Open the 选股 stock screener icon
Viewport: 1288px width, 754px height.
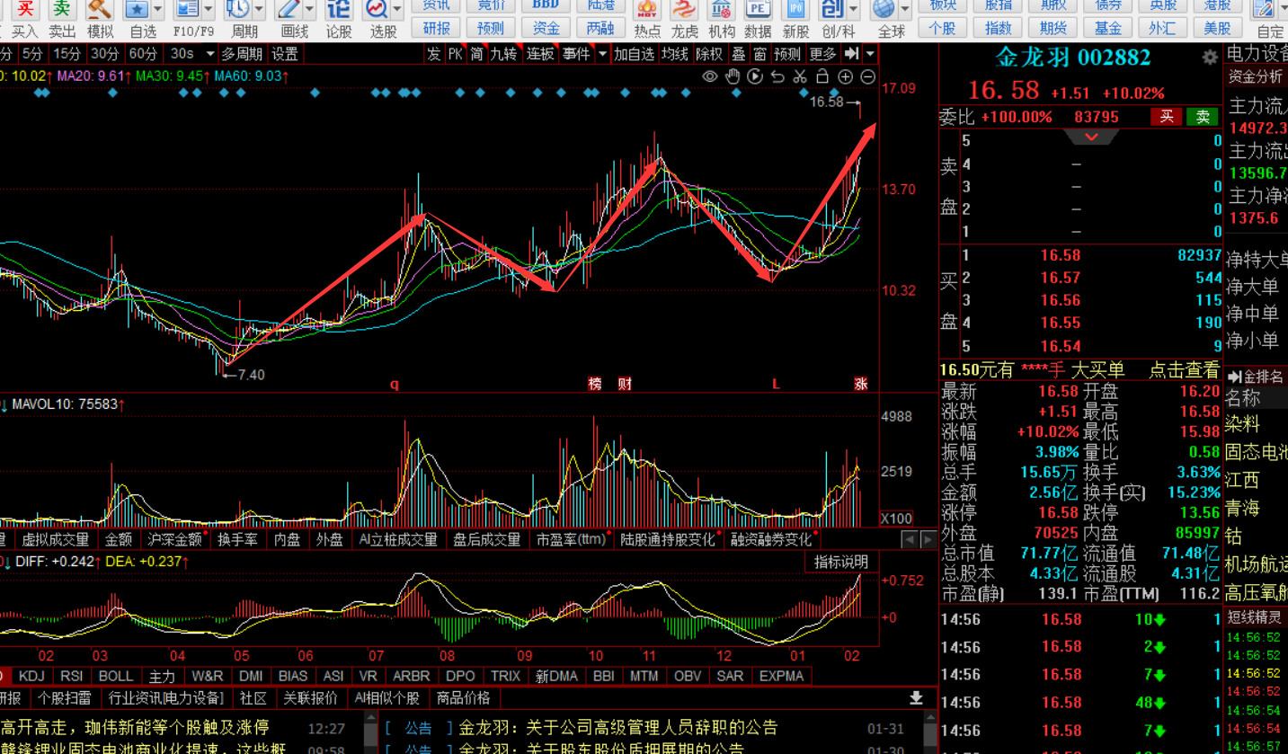tap(377, 10)
